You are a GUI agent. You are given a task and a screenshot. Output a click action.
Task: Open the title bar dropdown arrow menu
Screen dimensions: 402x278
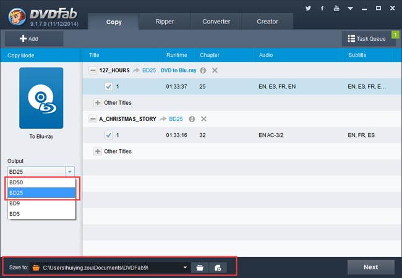(x=350, y=9)
